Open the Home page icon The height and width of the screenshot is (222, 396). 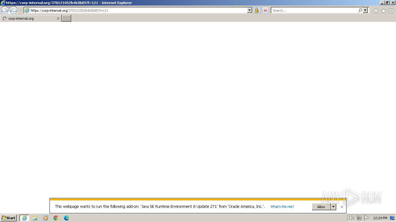(376, 11)
